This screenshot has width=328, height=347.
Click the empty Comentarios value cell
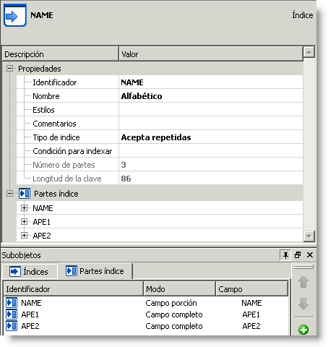coord(211,124)
